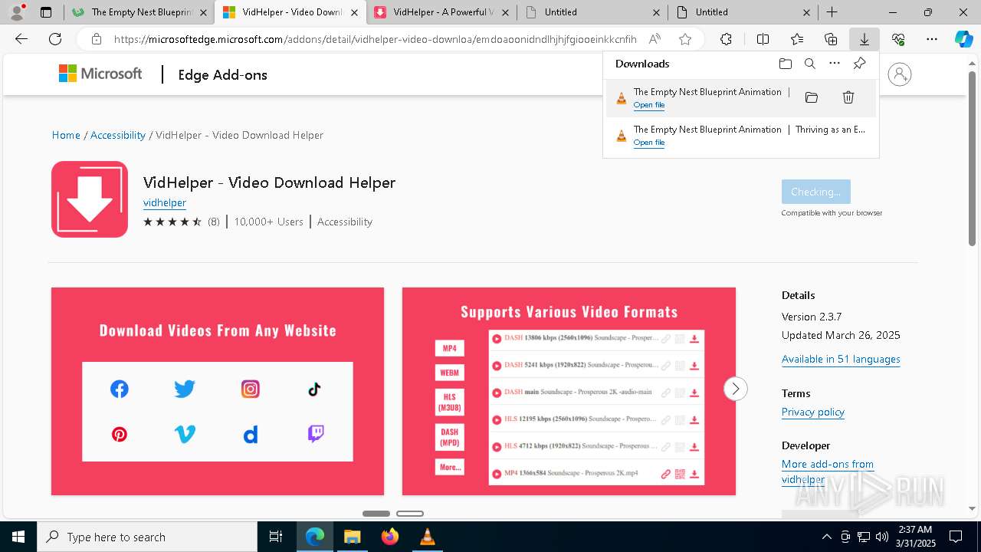The height and width of the screenshot is (552, 981).
Task: Switch to VidHelper - A Powerful tab
Action: 441,12
